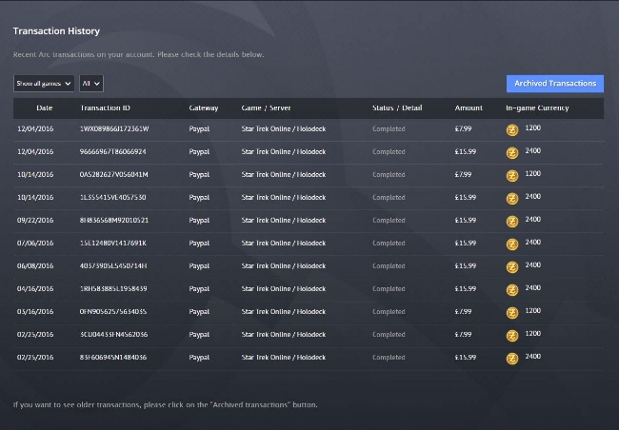Click the Zen coin icon in the 09/22/2016 row

pyautogui.click(x=512, y=222)
